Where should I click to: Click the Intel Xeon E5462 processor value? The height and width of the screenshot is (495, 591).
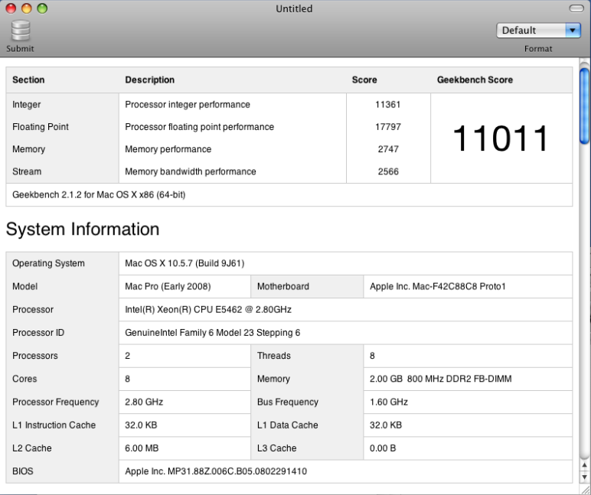coord(208,309)
